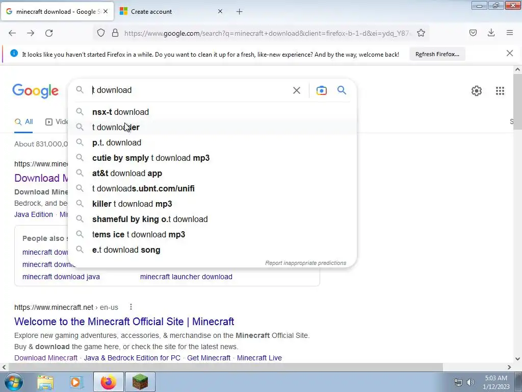Open Welcome to the Minecraft Official Site
Image resolution: width=522 pixels, height=392 pixels.
click(x=124, y=322)
